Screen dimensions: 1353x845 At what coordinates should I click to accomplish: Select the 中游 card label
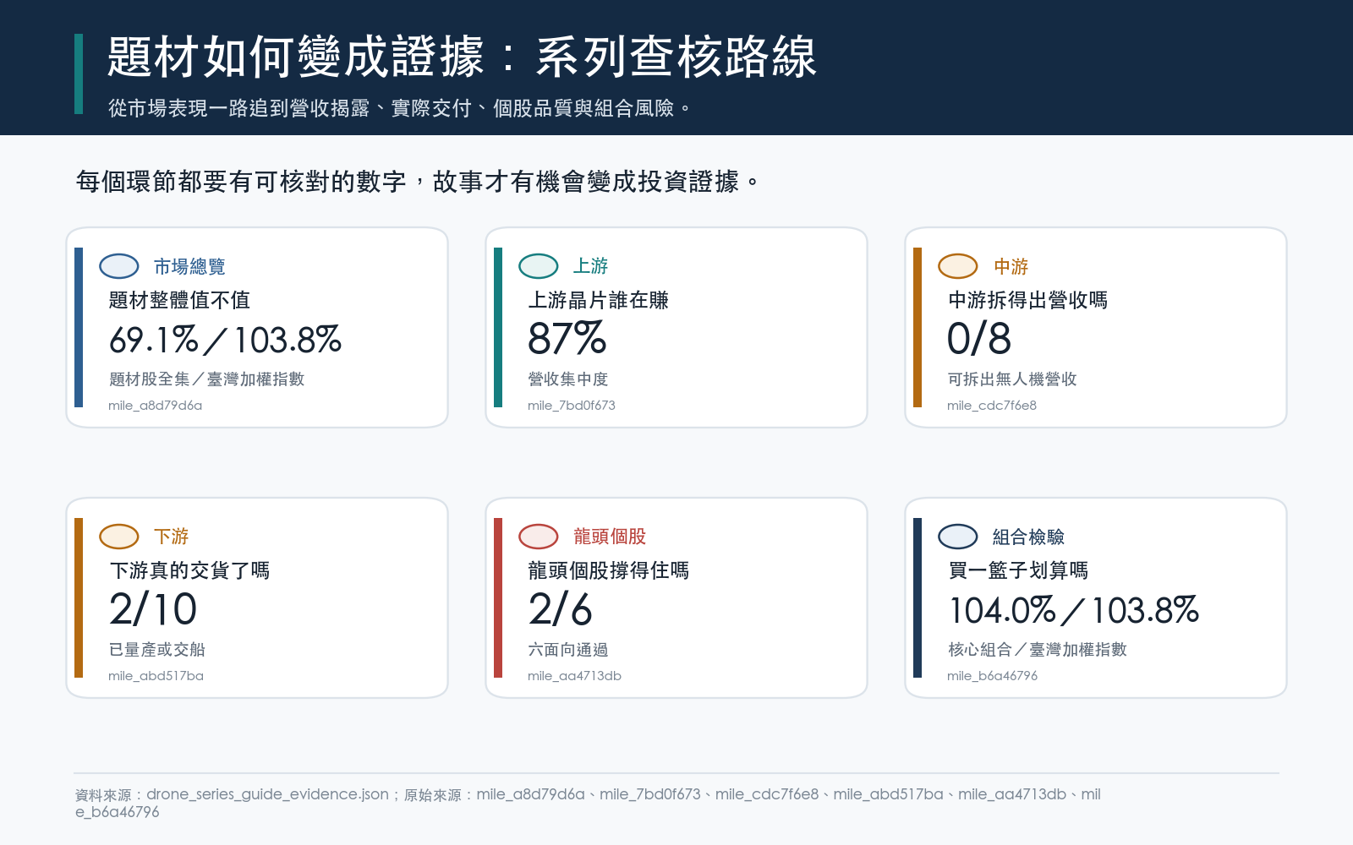1011,266
